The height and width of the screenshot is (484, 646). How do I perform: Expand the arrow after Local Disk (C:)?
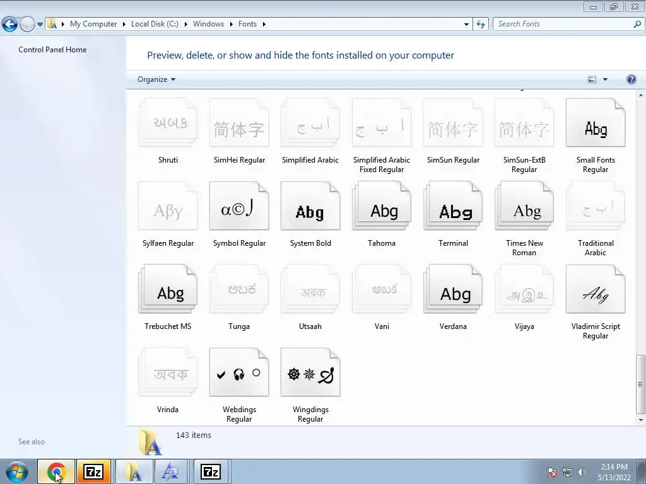(185, 25)
